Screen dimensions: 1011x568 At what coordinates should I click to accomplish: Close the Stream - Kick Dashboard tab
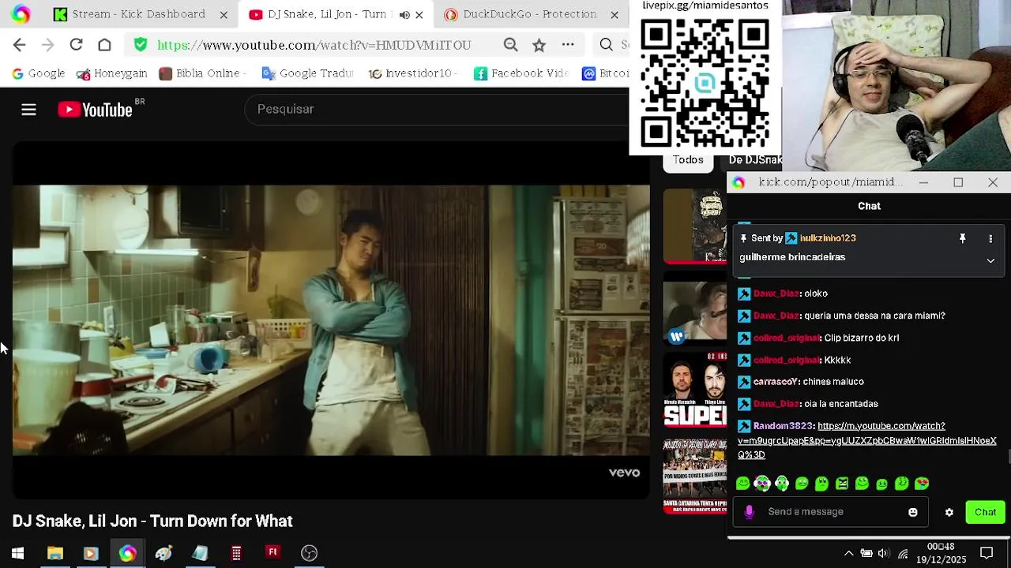(x=224, y=14)
